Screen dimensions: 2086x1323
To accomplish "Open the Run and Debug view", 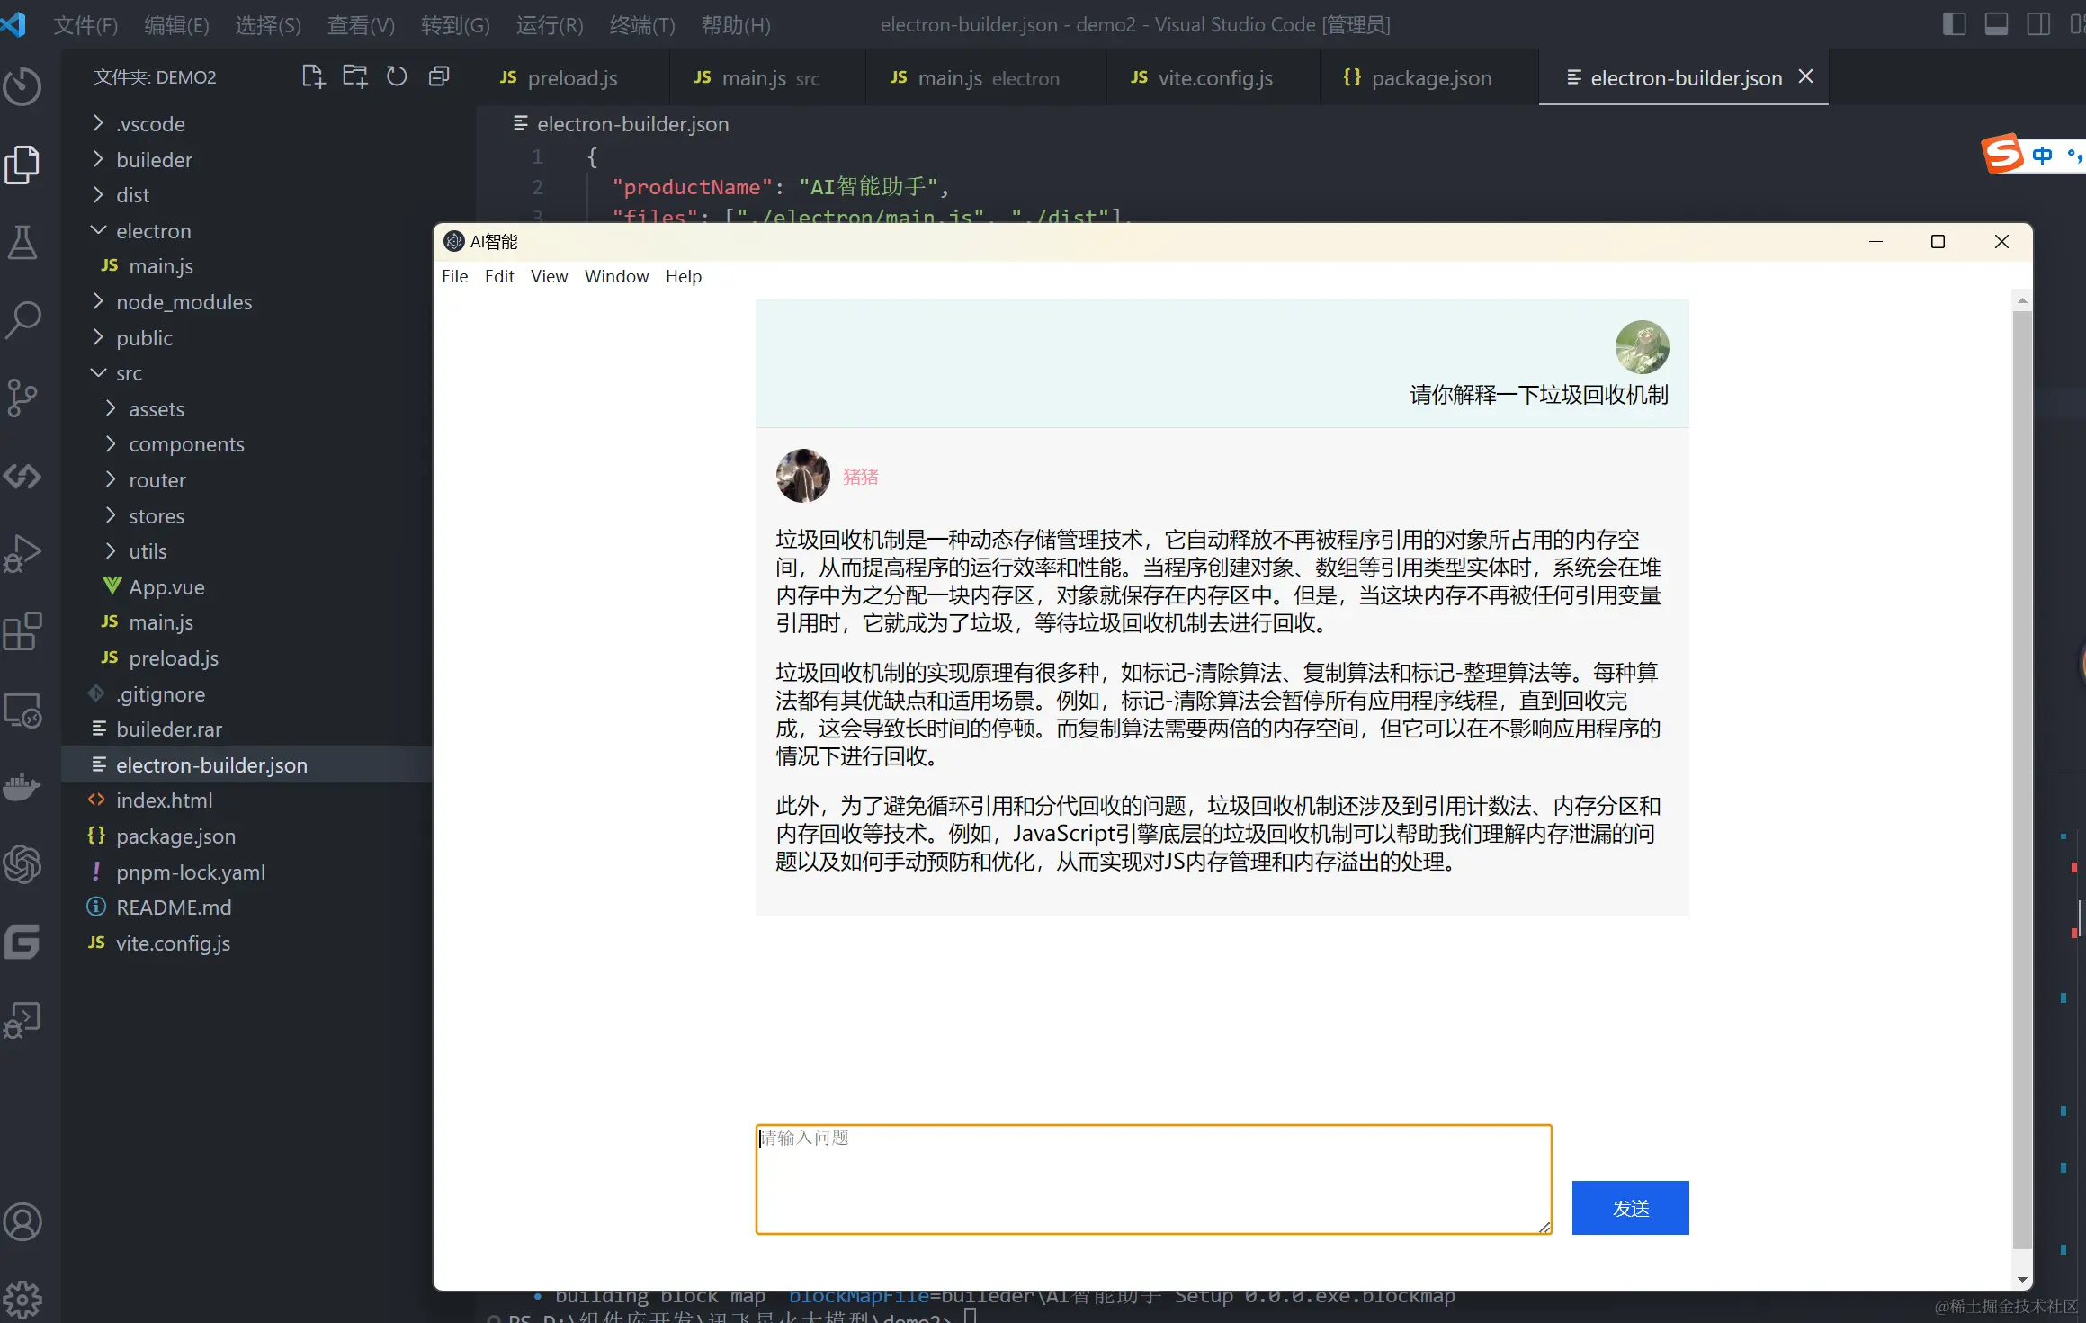I will (22, 553).
